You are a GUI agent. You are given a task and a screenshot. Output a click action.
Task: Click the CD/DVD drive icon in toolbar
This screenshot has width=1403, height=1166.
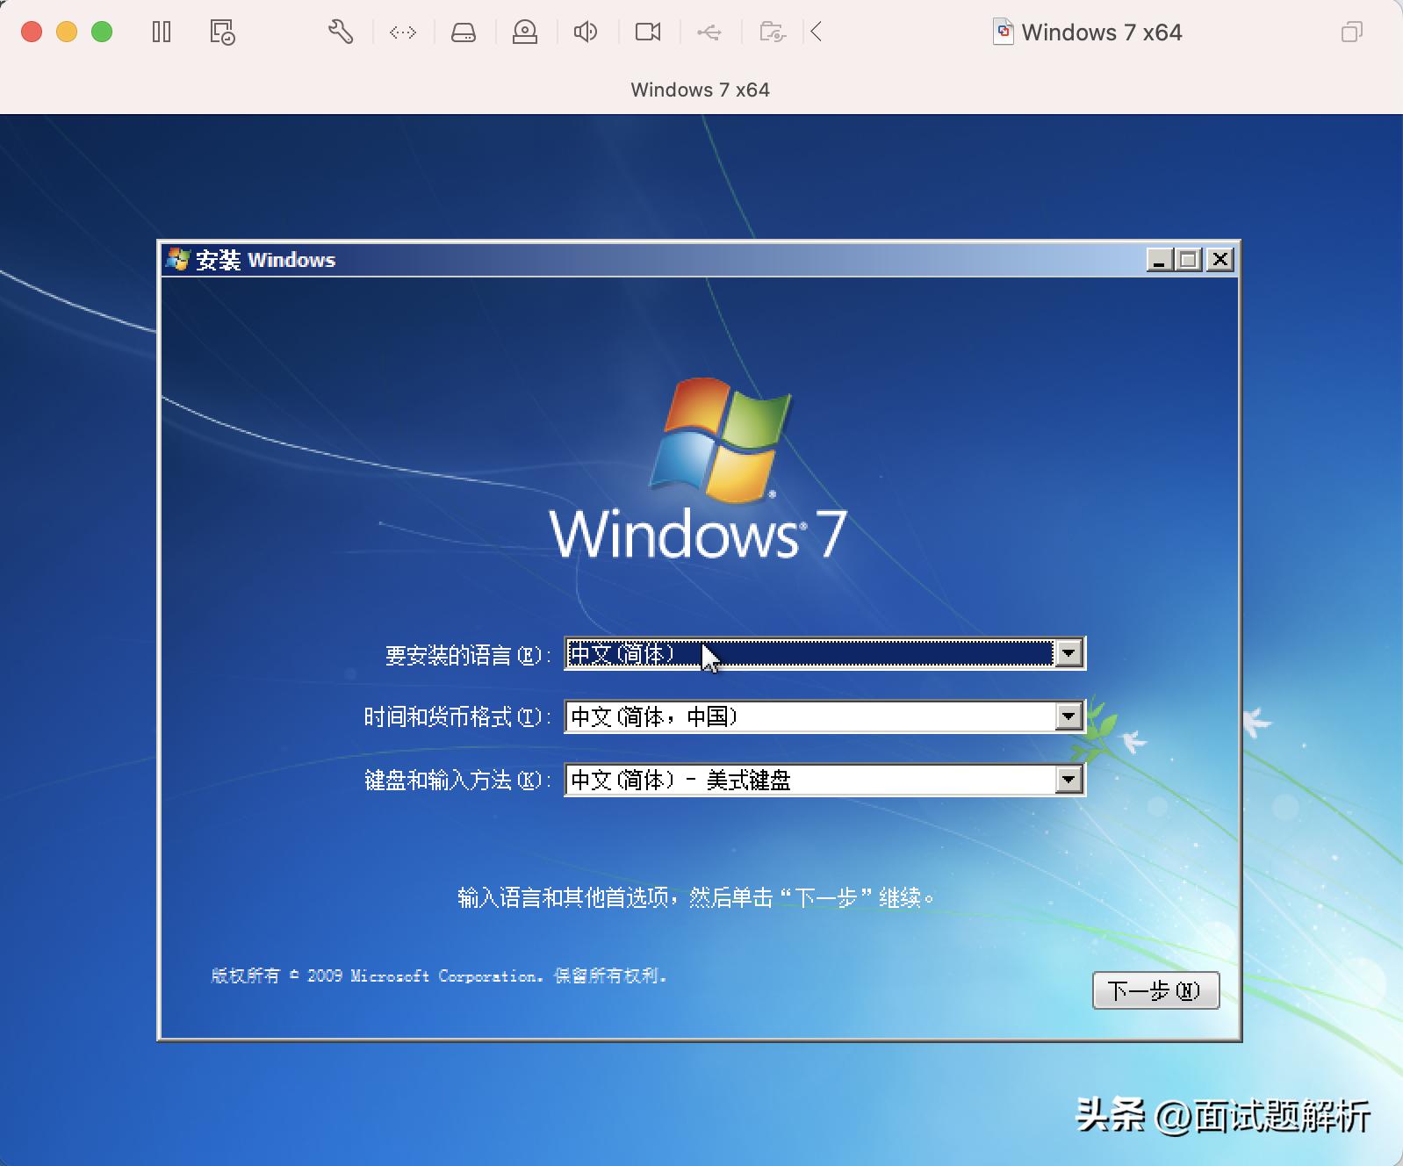[x=525, y=32]
